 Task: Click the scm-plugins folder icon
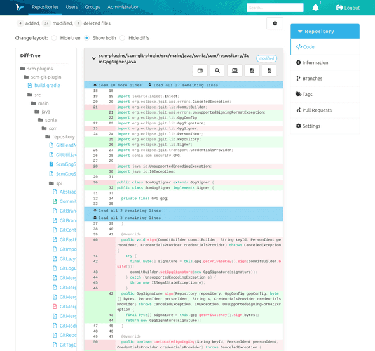point(23,69)
